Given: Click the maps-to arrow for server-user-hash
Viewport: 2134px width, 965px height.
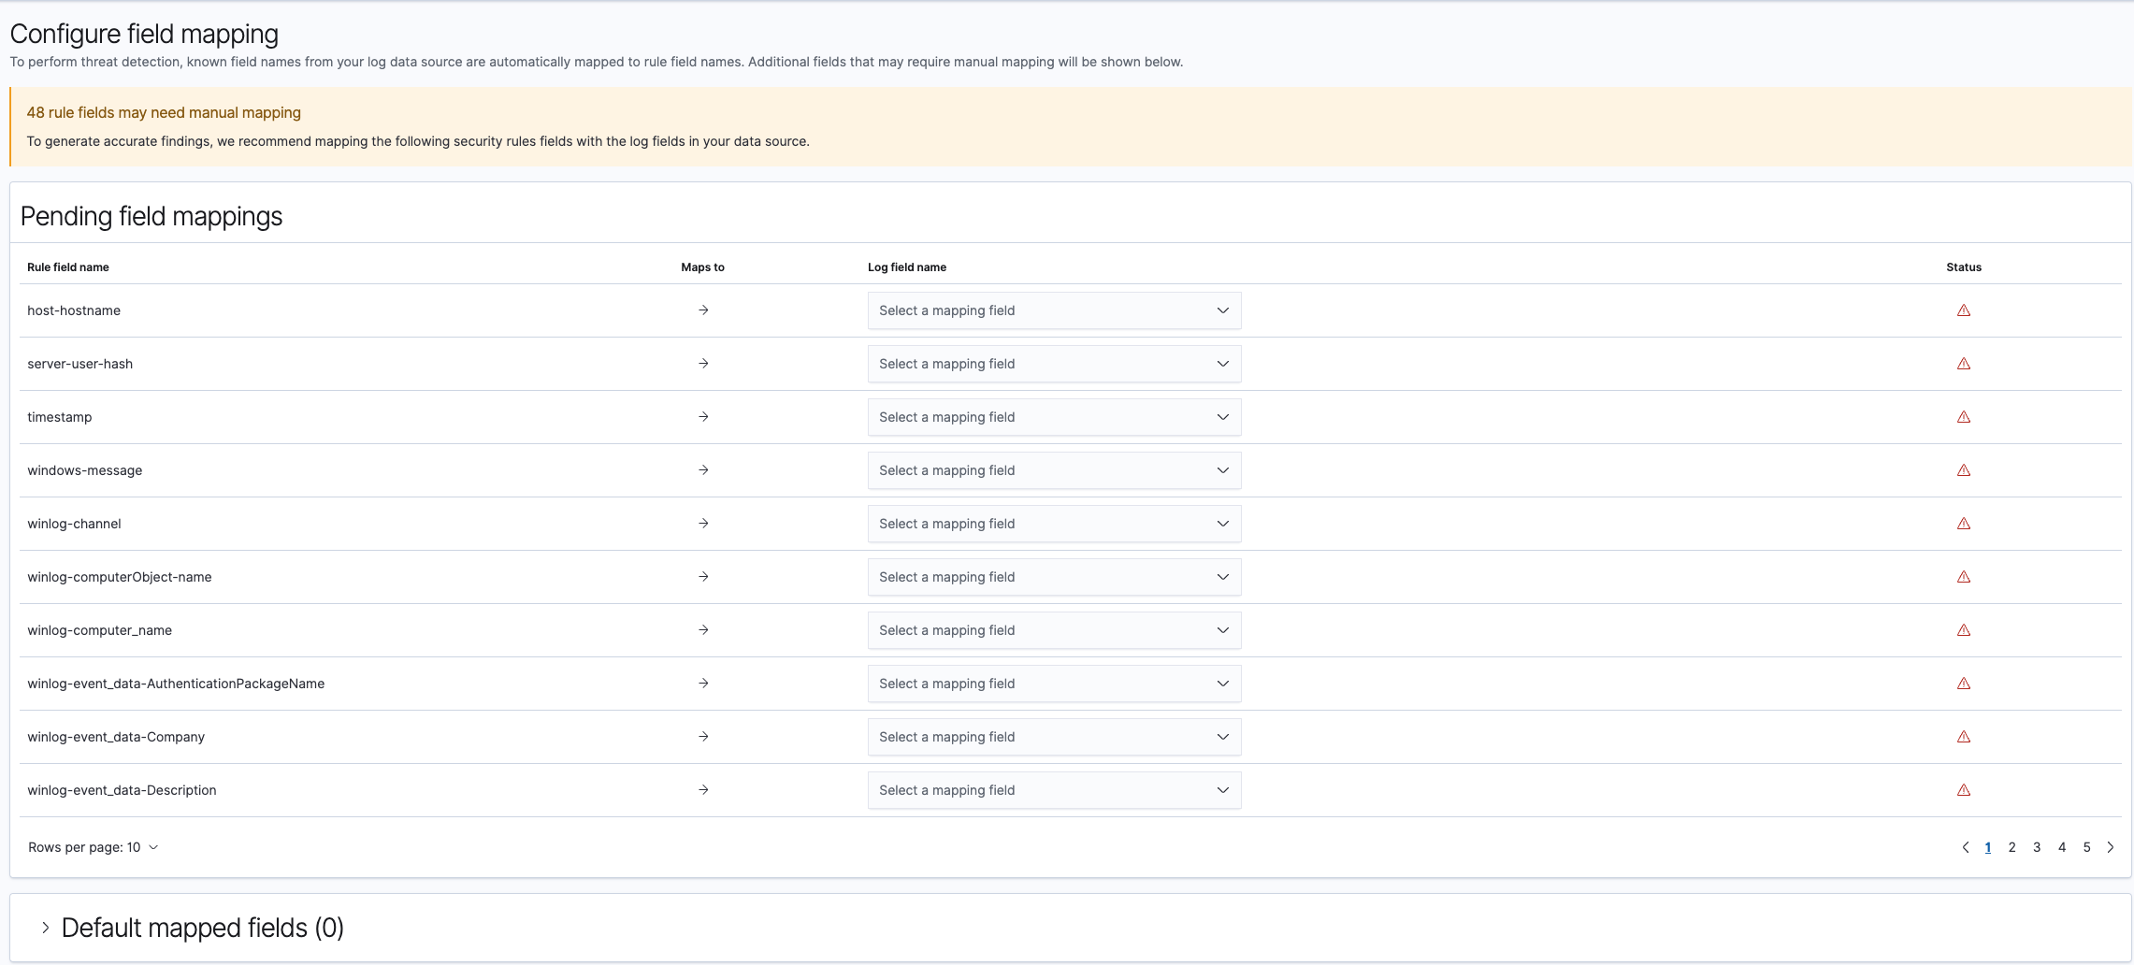Looking at the screenshot, I should (x=702, y=364).
